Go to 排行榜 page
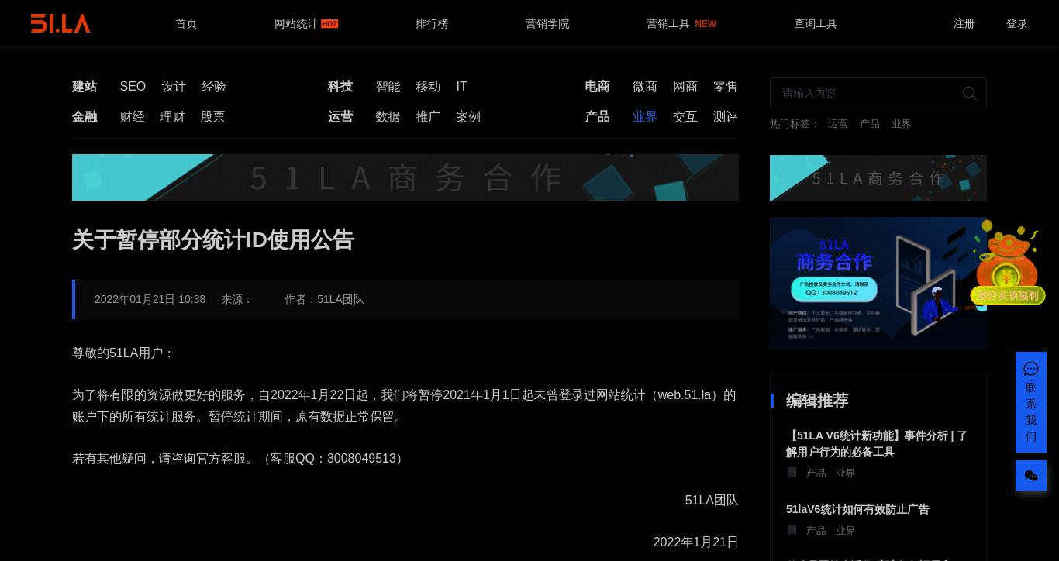This screenshot has height=561, width=1059. 432,23
